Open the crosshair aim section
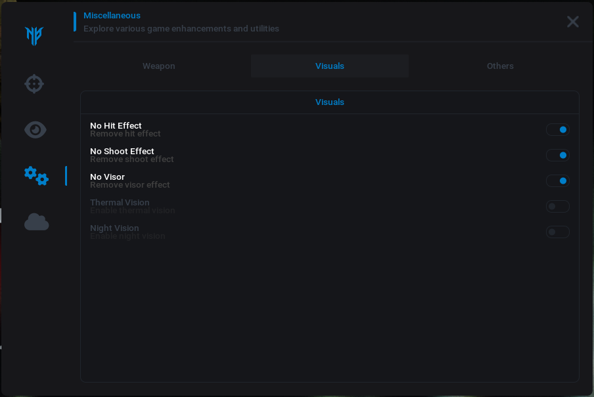Image resolution: width=594 pixels, height=397 pixels. click(x=34, y=84)
